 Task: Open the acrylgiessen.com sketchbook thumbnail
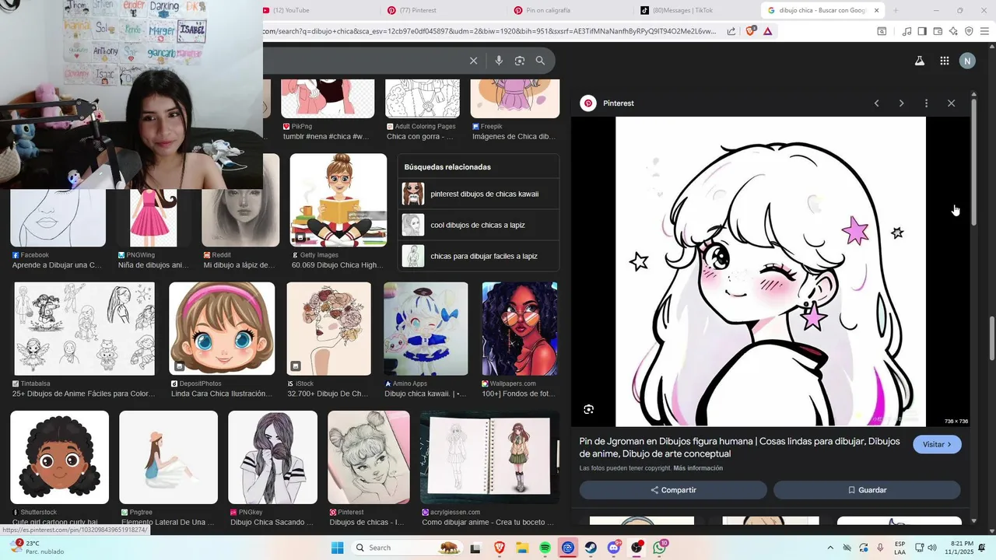(x=489, y=457)
